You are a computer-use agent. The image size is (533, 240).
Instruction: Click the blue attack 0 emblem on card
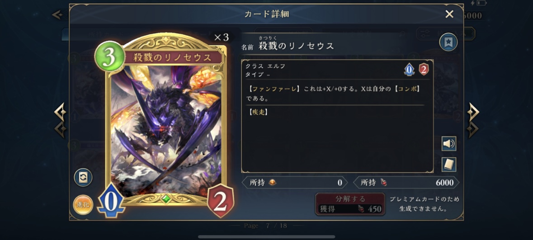(x=111, y=201)
